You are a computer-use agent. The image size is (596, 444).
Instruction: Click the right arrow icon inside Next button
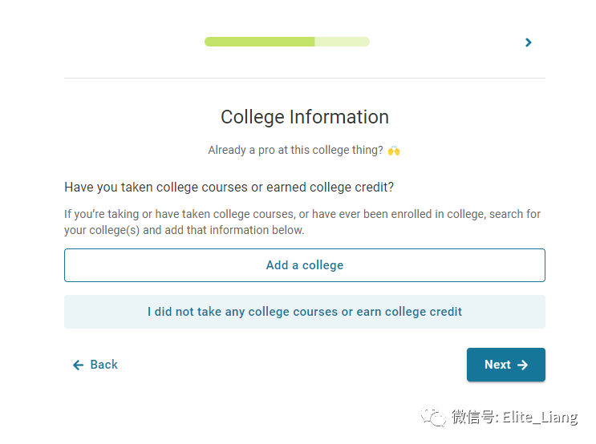click(x=523, y=365)
